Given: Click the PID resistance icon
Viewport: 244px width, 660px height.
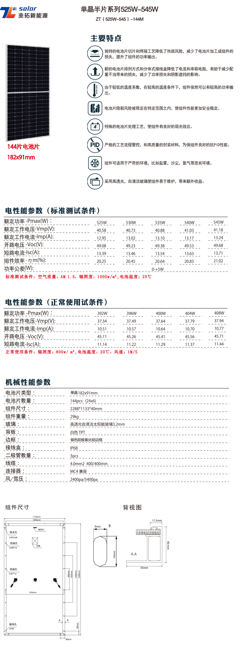Looking at the screenshot, I should point(95,144).
